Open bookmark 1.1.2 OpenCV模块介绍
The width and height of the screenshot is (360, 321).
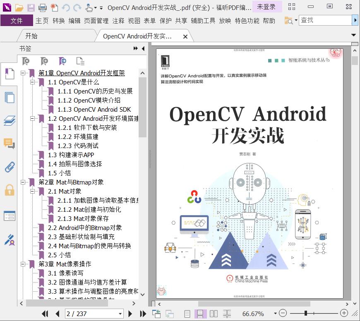89,100
